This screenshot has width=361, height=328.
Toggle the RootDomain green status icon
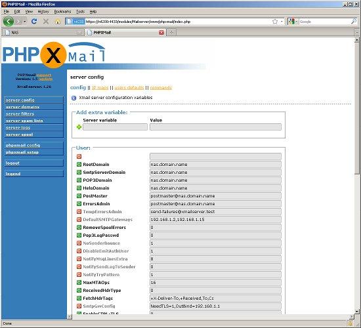click(79, 165)
